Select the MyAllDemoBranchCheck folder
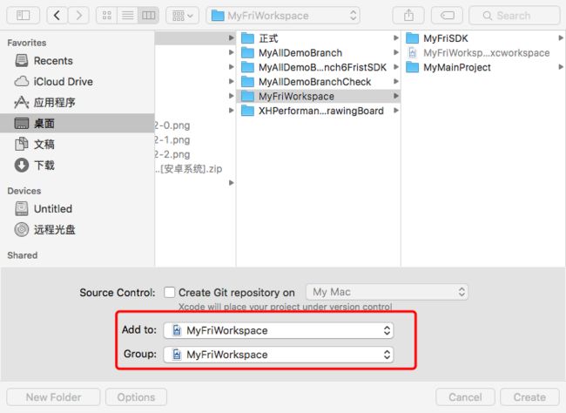Screen dimensions: 566x413 click(x=318, y=82)
